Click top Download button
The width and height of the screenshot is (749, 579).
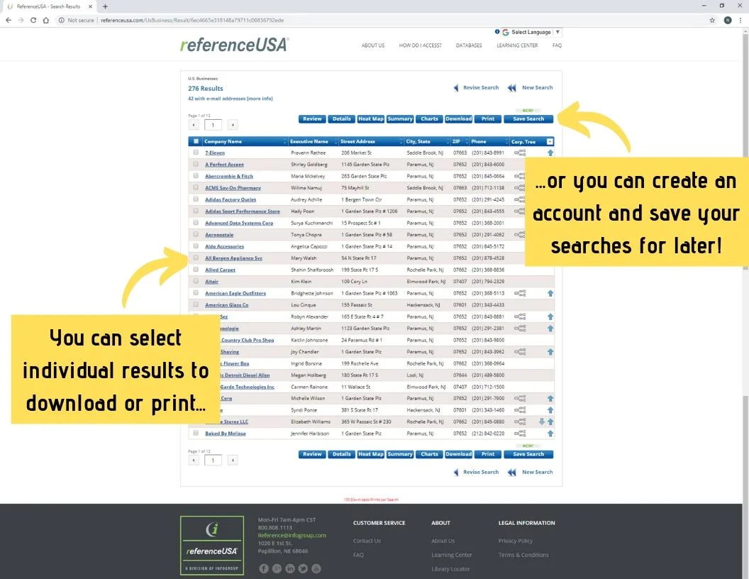pos(459,119)
